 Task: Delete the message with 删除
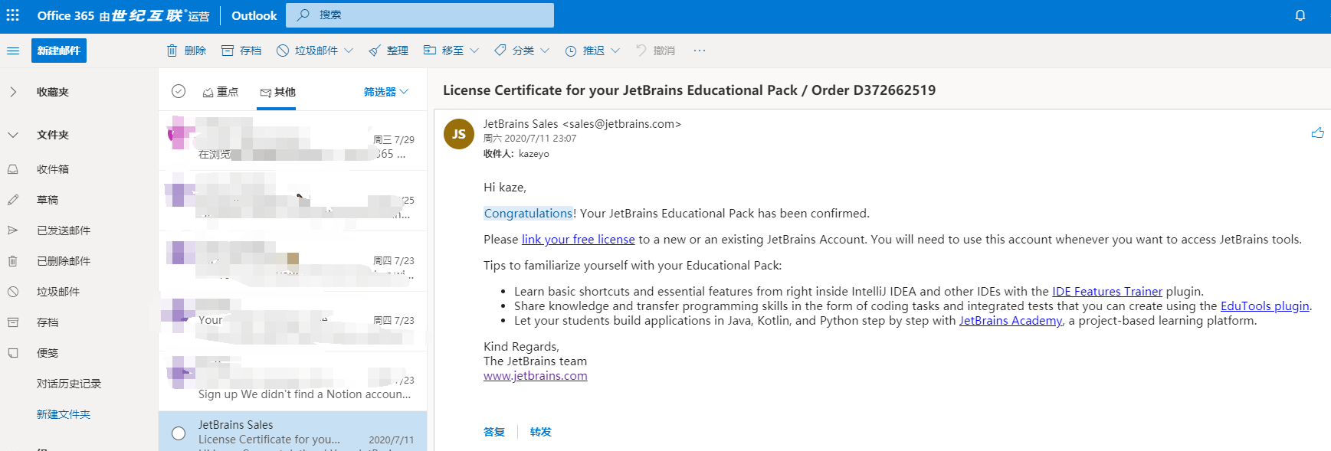tap(186, 51)
